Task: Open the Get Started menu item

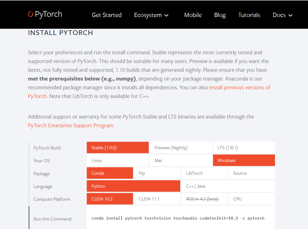Action: point(107,15)
